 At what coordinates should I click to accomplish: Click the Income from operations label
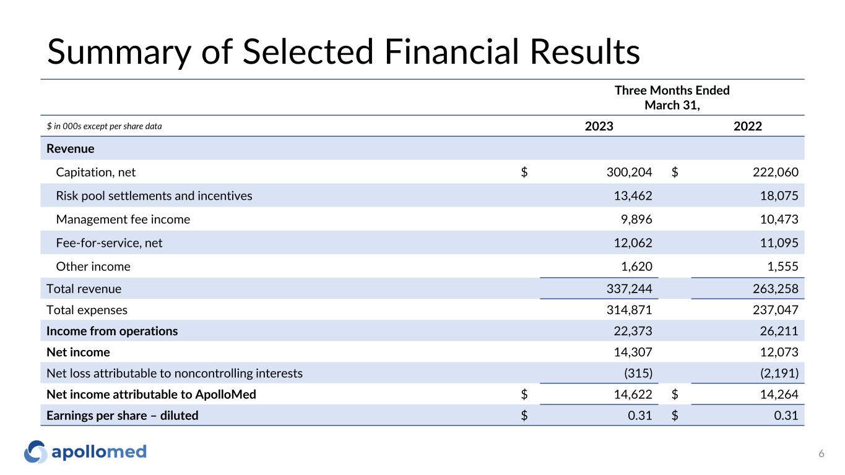pyautogui.click(x=112, y=331)
